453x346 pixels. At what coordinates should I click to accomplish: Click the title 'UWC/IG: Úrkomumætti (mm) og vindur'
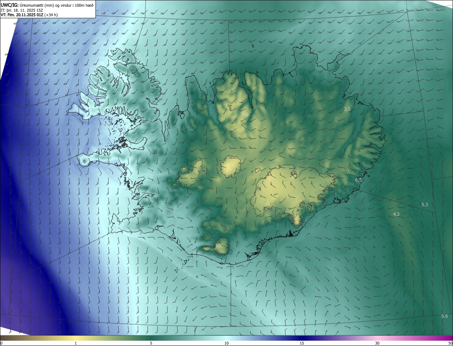click(x=47, y=5)
